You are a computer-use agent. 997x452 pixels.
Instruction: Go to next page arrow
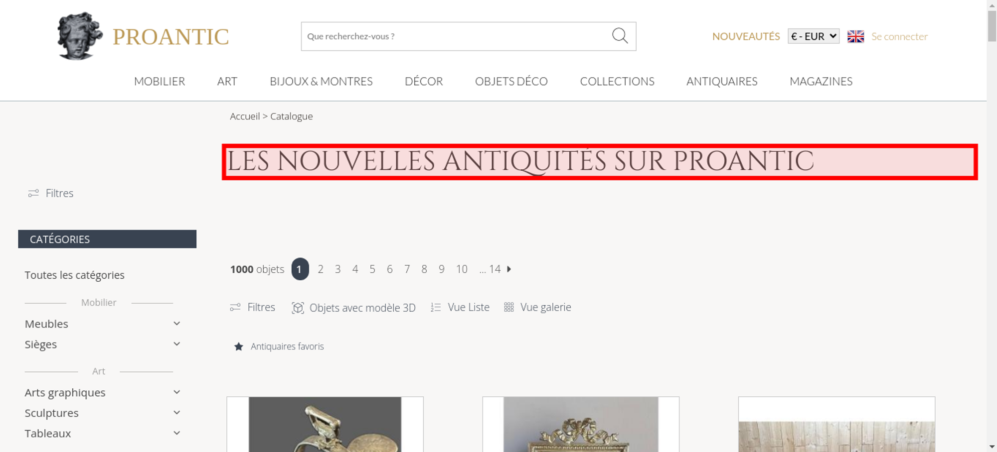pos(509,269)
